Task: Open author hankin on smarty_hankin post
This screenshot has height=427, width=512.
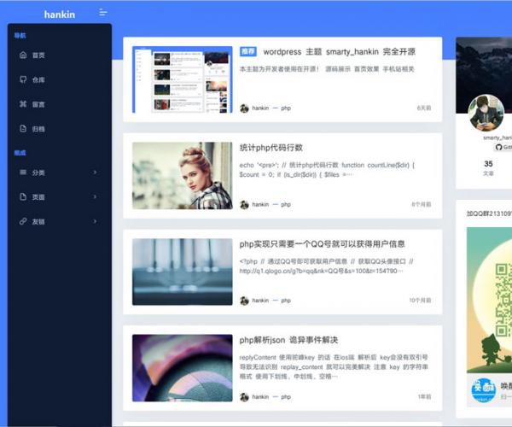Action: (x=260, y=108)
